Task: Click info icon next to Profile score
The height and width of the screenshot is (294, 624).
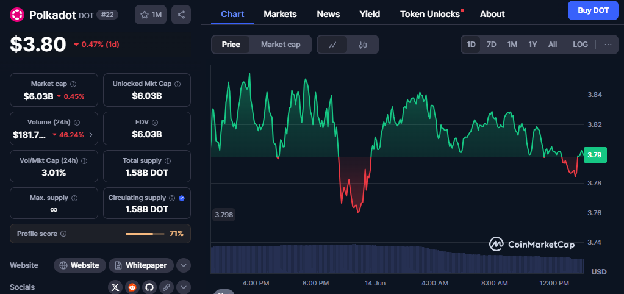Action: (63, 234)
